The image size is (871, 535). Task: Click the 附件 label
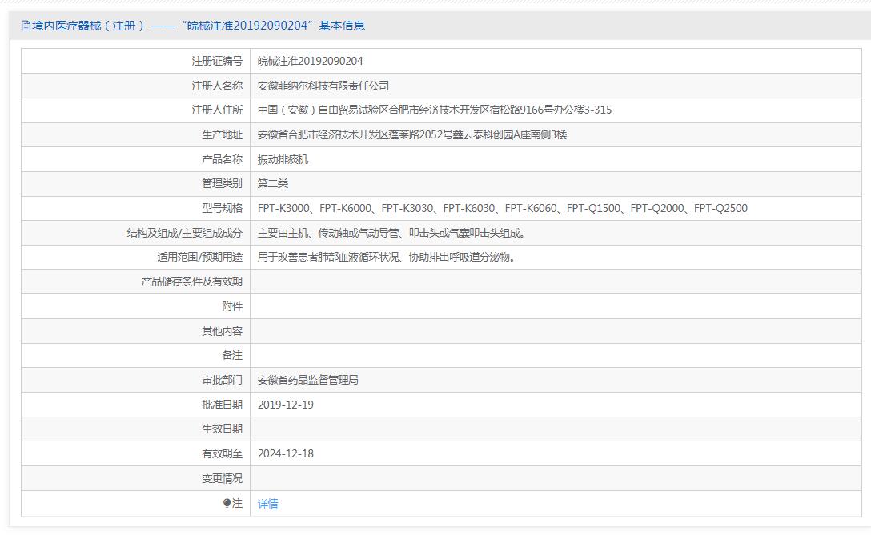(232, 306)
